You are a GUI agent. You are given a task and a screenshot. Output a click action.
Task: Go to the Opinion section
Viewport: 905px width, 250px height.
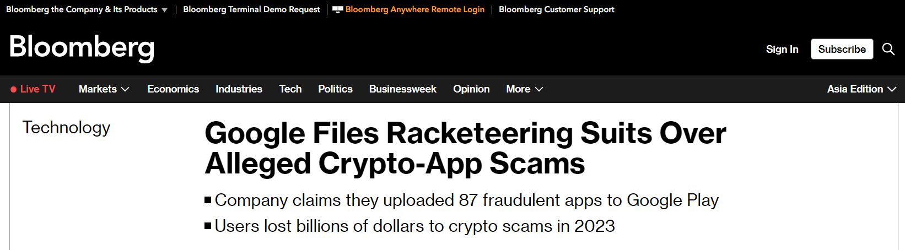click(x=471, y=89)
